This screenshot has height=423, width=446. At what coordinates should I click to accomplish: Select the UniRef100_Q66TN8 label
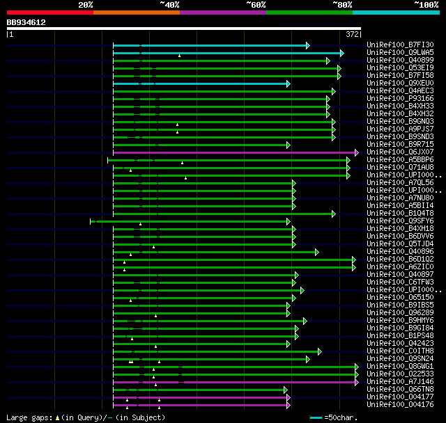[400, 390]
